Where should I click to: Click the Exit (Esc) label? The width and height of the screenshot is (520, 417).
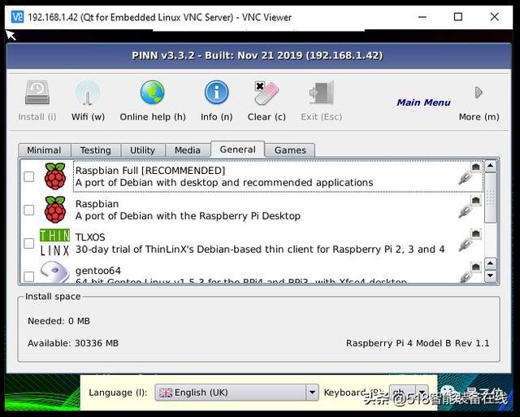[x=322, y=117]
